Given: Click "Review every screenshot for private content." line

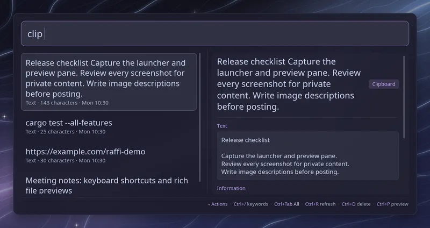Looking at the screenshot, I should (285, 164).
